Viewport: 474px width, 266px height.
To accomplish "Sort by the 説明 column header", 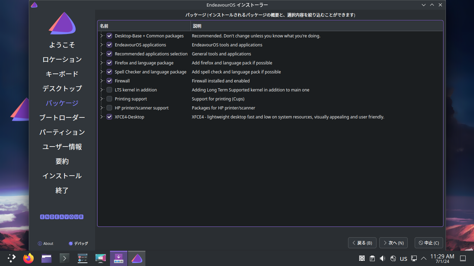I will 317,26.
